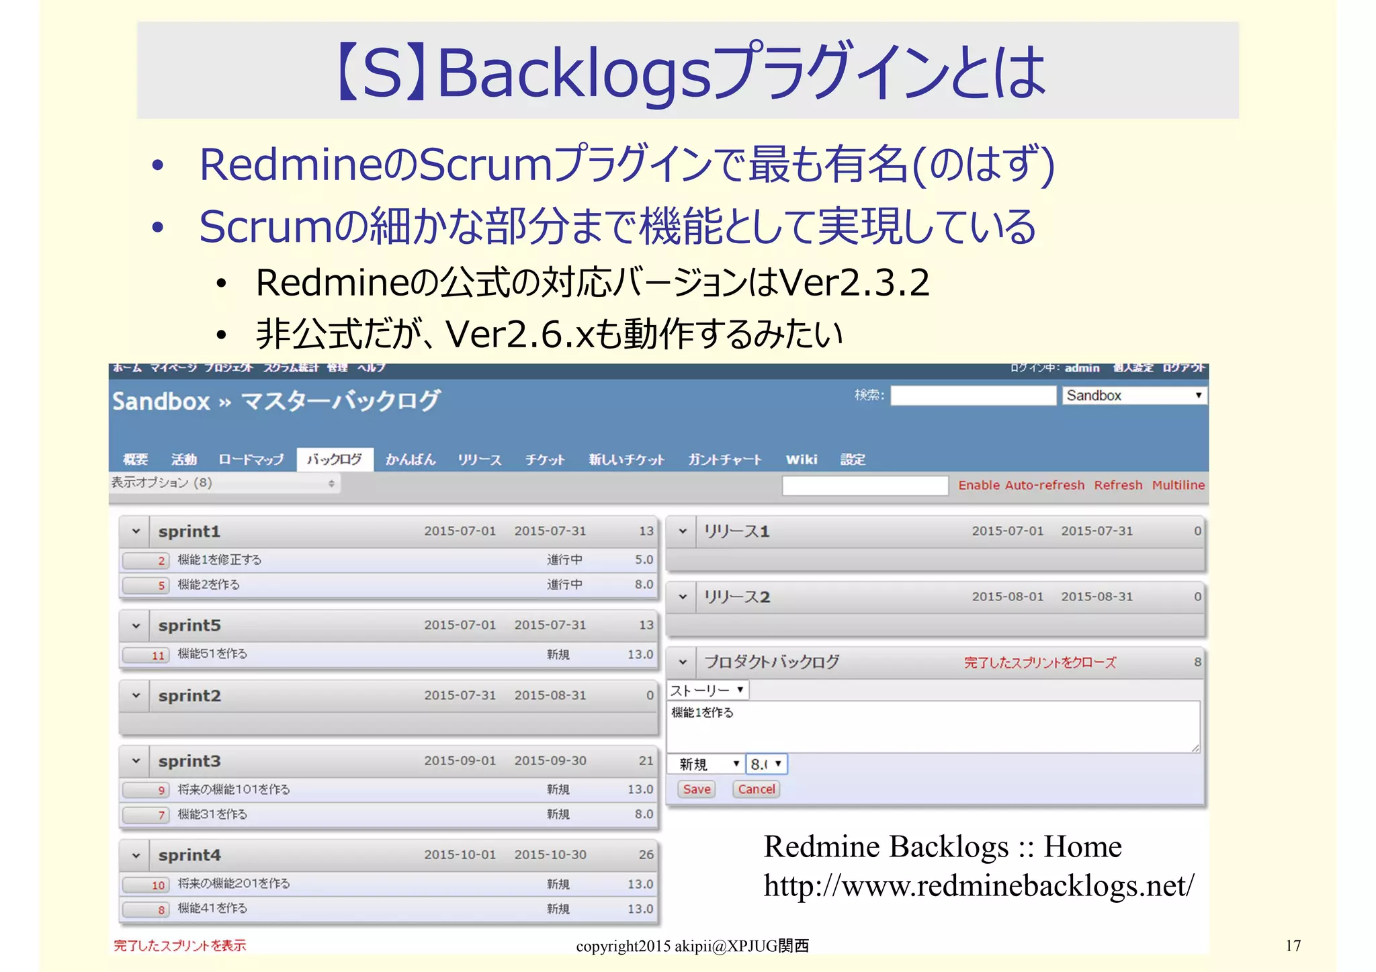The width and height of the screenshot is (1376, 972).
Task: Select story 機能51を作る
Action: click(x=212, y=654)
